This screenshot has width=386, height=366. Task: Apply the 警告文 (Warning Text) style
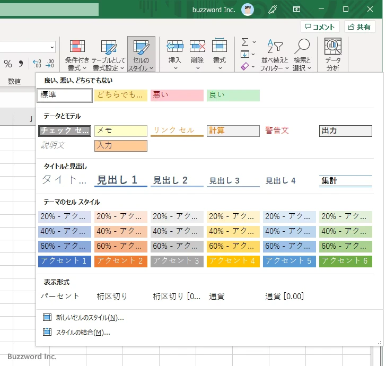point(289,131)
